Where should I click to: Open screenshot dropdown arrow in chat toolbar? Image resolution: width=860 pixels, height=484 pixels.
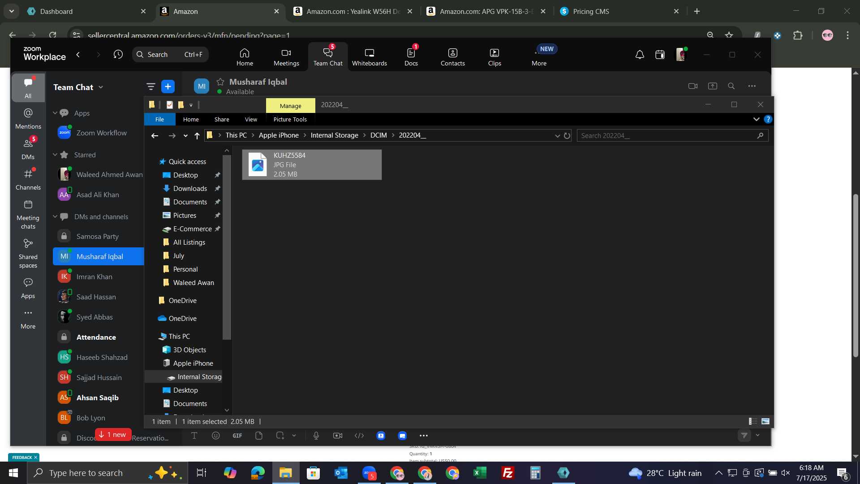point(294,436)
